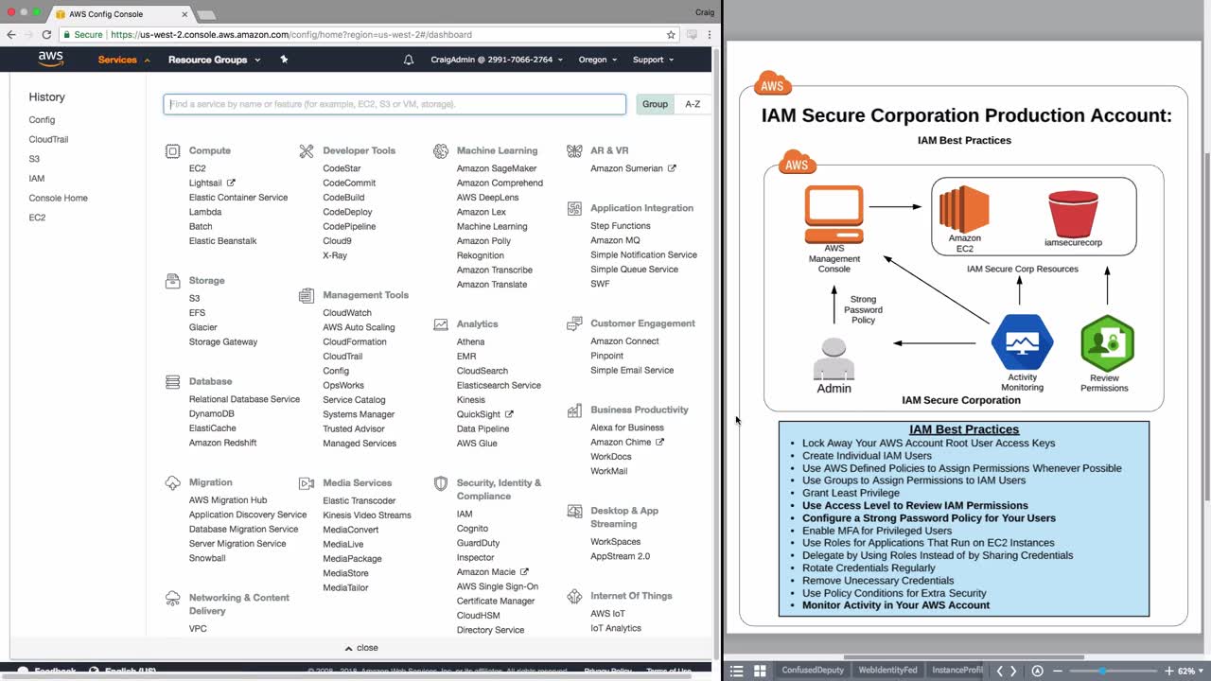Close the AWS Config Console tab

click(x=184, y=14)
